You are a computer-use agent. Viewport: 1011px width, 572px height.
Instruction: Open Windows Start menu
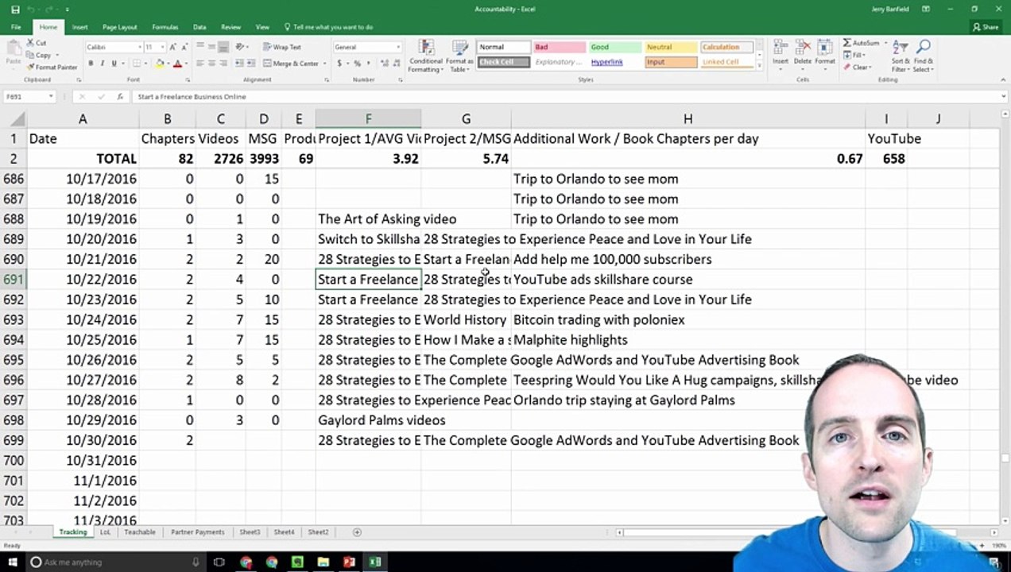tap(14, 562)
